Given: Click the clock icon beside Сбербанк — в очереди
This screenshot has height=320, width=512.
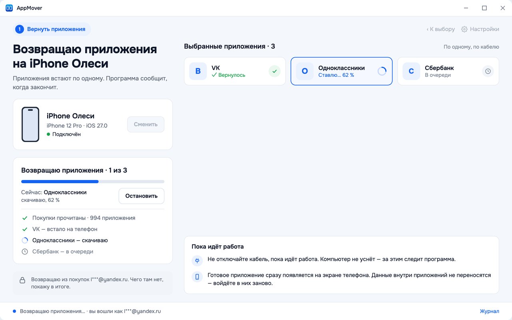Looking at the screenshot, I should tap(25, 252).
